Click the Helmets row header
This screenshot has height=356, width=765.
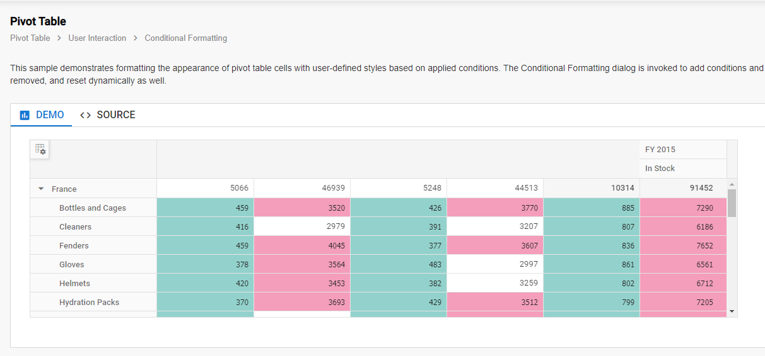click(x=74, y=284)
